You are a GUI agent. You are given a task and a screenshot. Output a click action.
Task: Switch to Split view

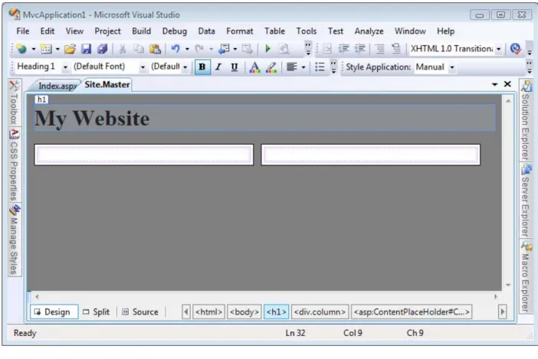(97, 312)
